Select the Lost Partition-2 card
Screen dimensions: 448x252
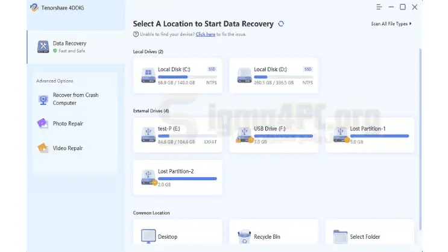178,177
